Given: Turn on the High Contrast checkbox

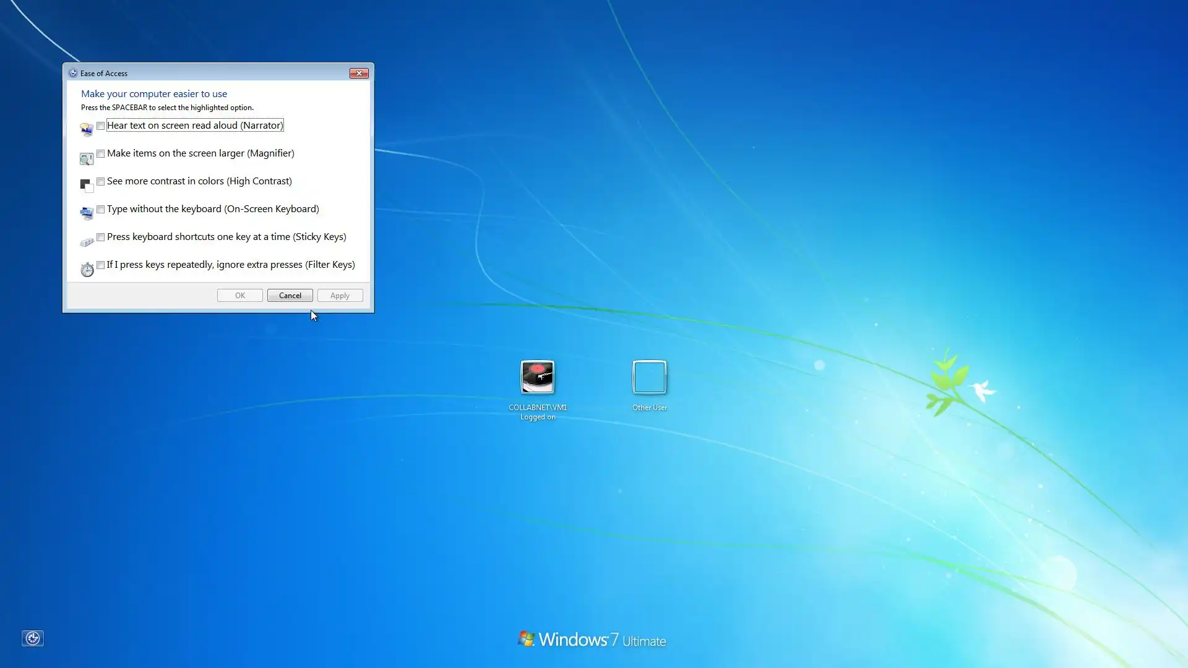Looking at the screenshot, I should pos(101,181).
